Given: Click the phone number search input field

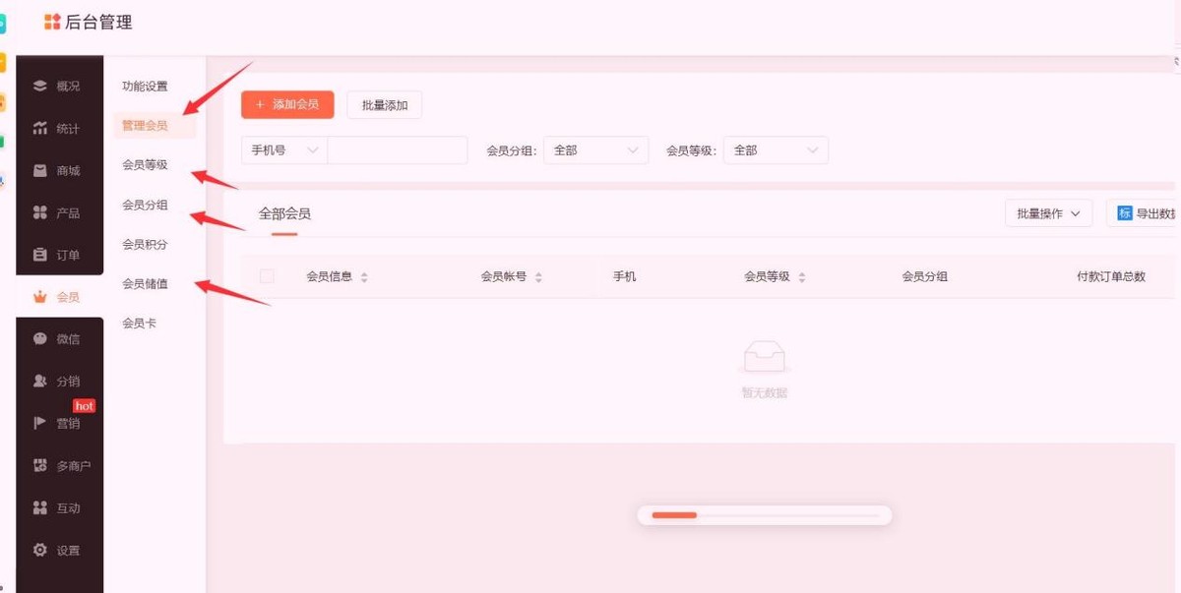Looking at the screenshot, I should pos(399,149).
